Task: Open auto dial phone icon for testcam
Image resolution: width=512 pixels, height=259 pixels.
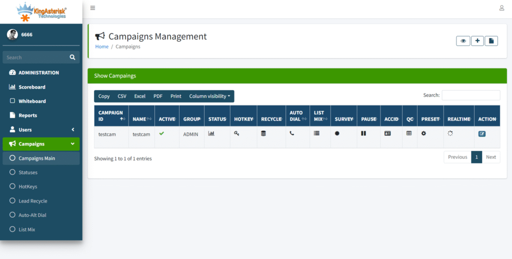Action: [292, 133]
